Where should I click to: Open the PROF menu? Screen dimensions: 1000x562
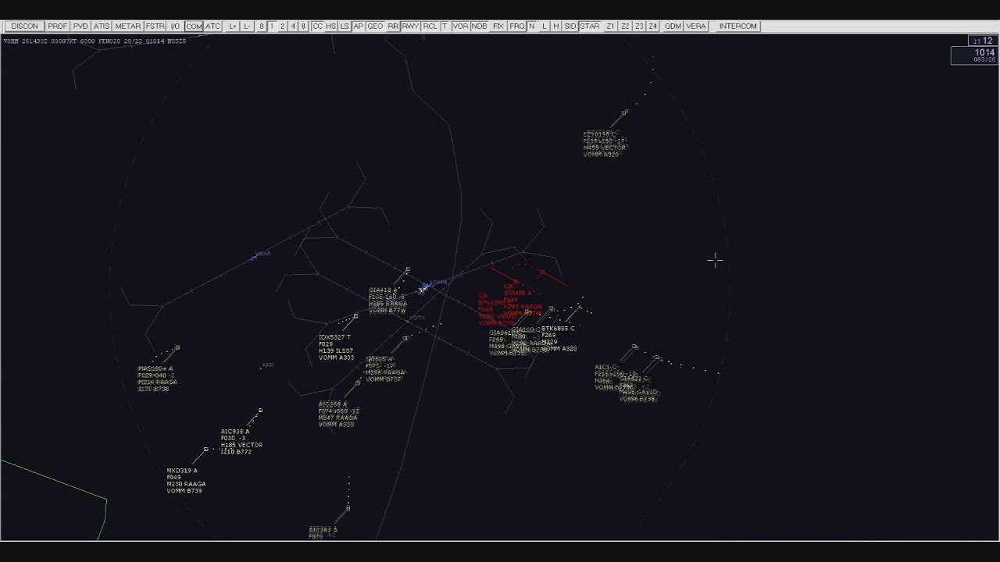[x=57, y=27]
